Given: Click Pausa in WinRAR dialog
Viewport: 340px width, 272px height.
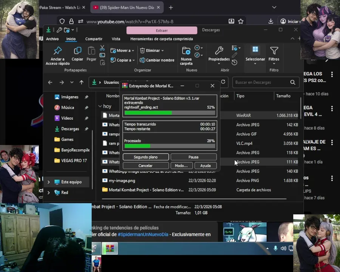Looking at the screenshot, I should click(x=193, y=157).
